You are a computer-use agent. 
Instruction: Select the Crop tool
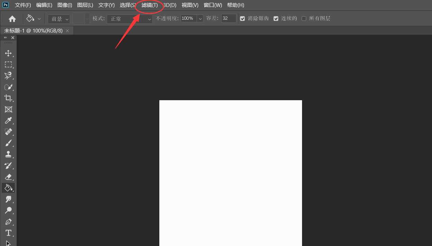point(8,98)
